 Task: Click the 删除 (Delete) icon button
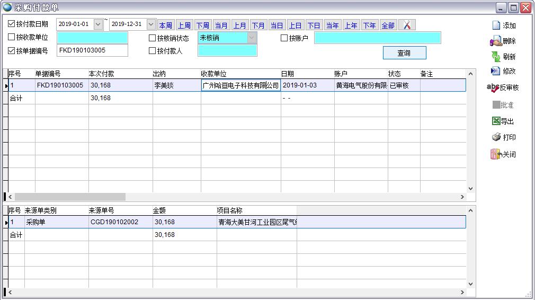(x=496, y=41)
